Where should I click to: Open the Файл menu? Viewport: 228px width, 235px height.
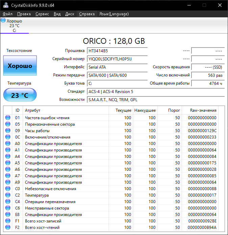tap(8, 14)
